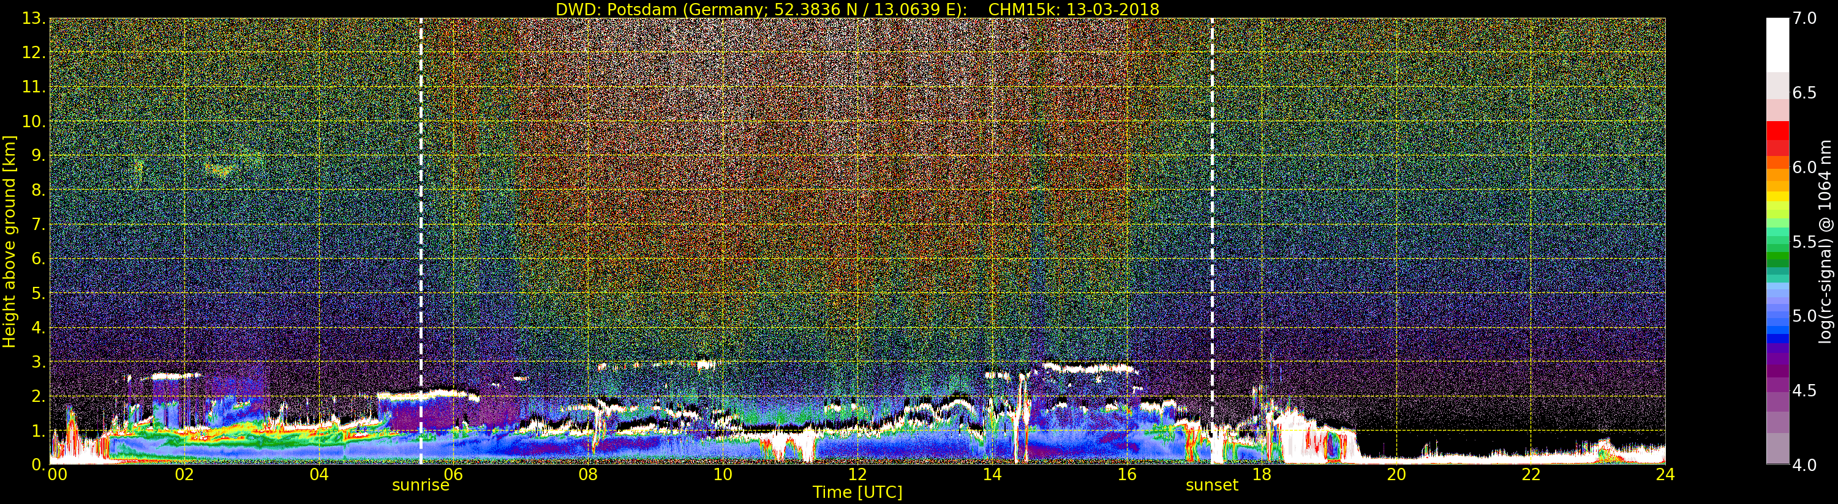The width and height of the screenshot is (1838, 504).
Task: Click the time axis tick '04'
Action: (x=319, y=475)
